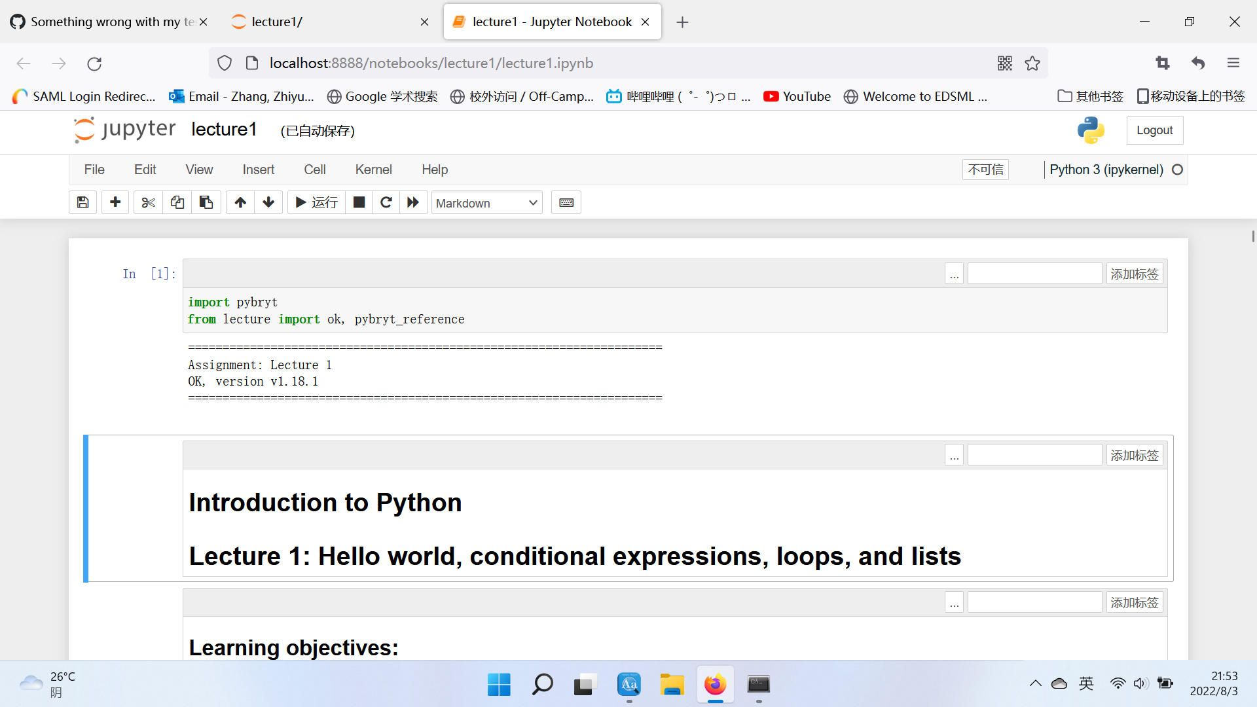Log out via the Logout button

[x=1154, y=130]
